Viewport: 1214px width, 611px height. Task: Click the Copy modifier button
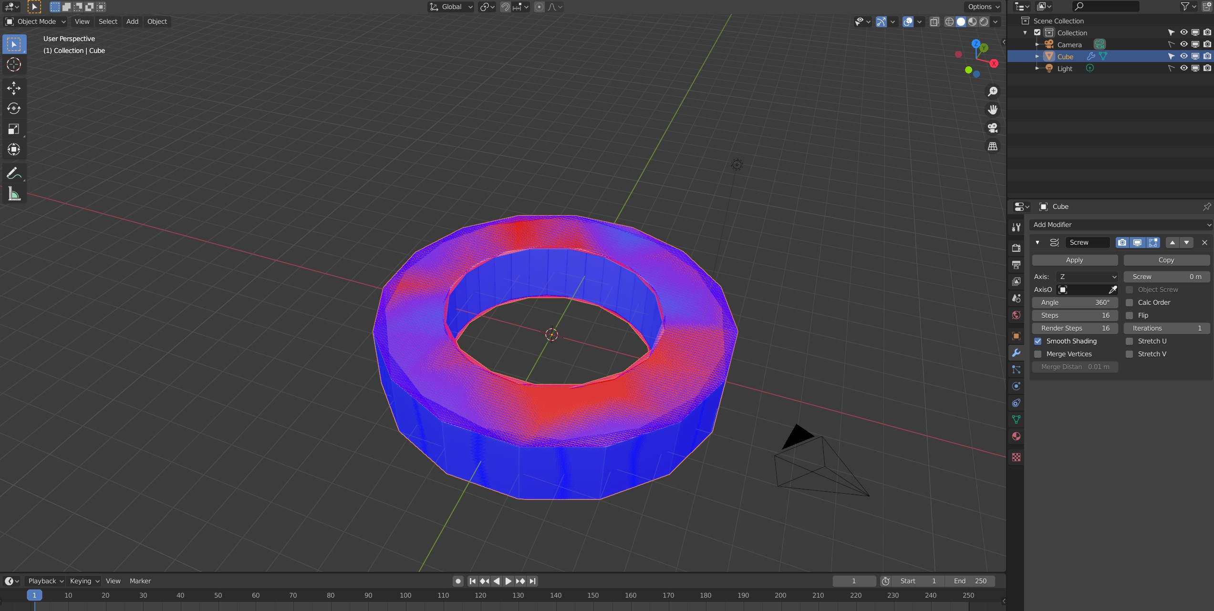click(x=1166, y=260)
